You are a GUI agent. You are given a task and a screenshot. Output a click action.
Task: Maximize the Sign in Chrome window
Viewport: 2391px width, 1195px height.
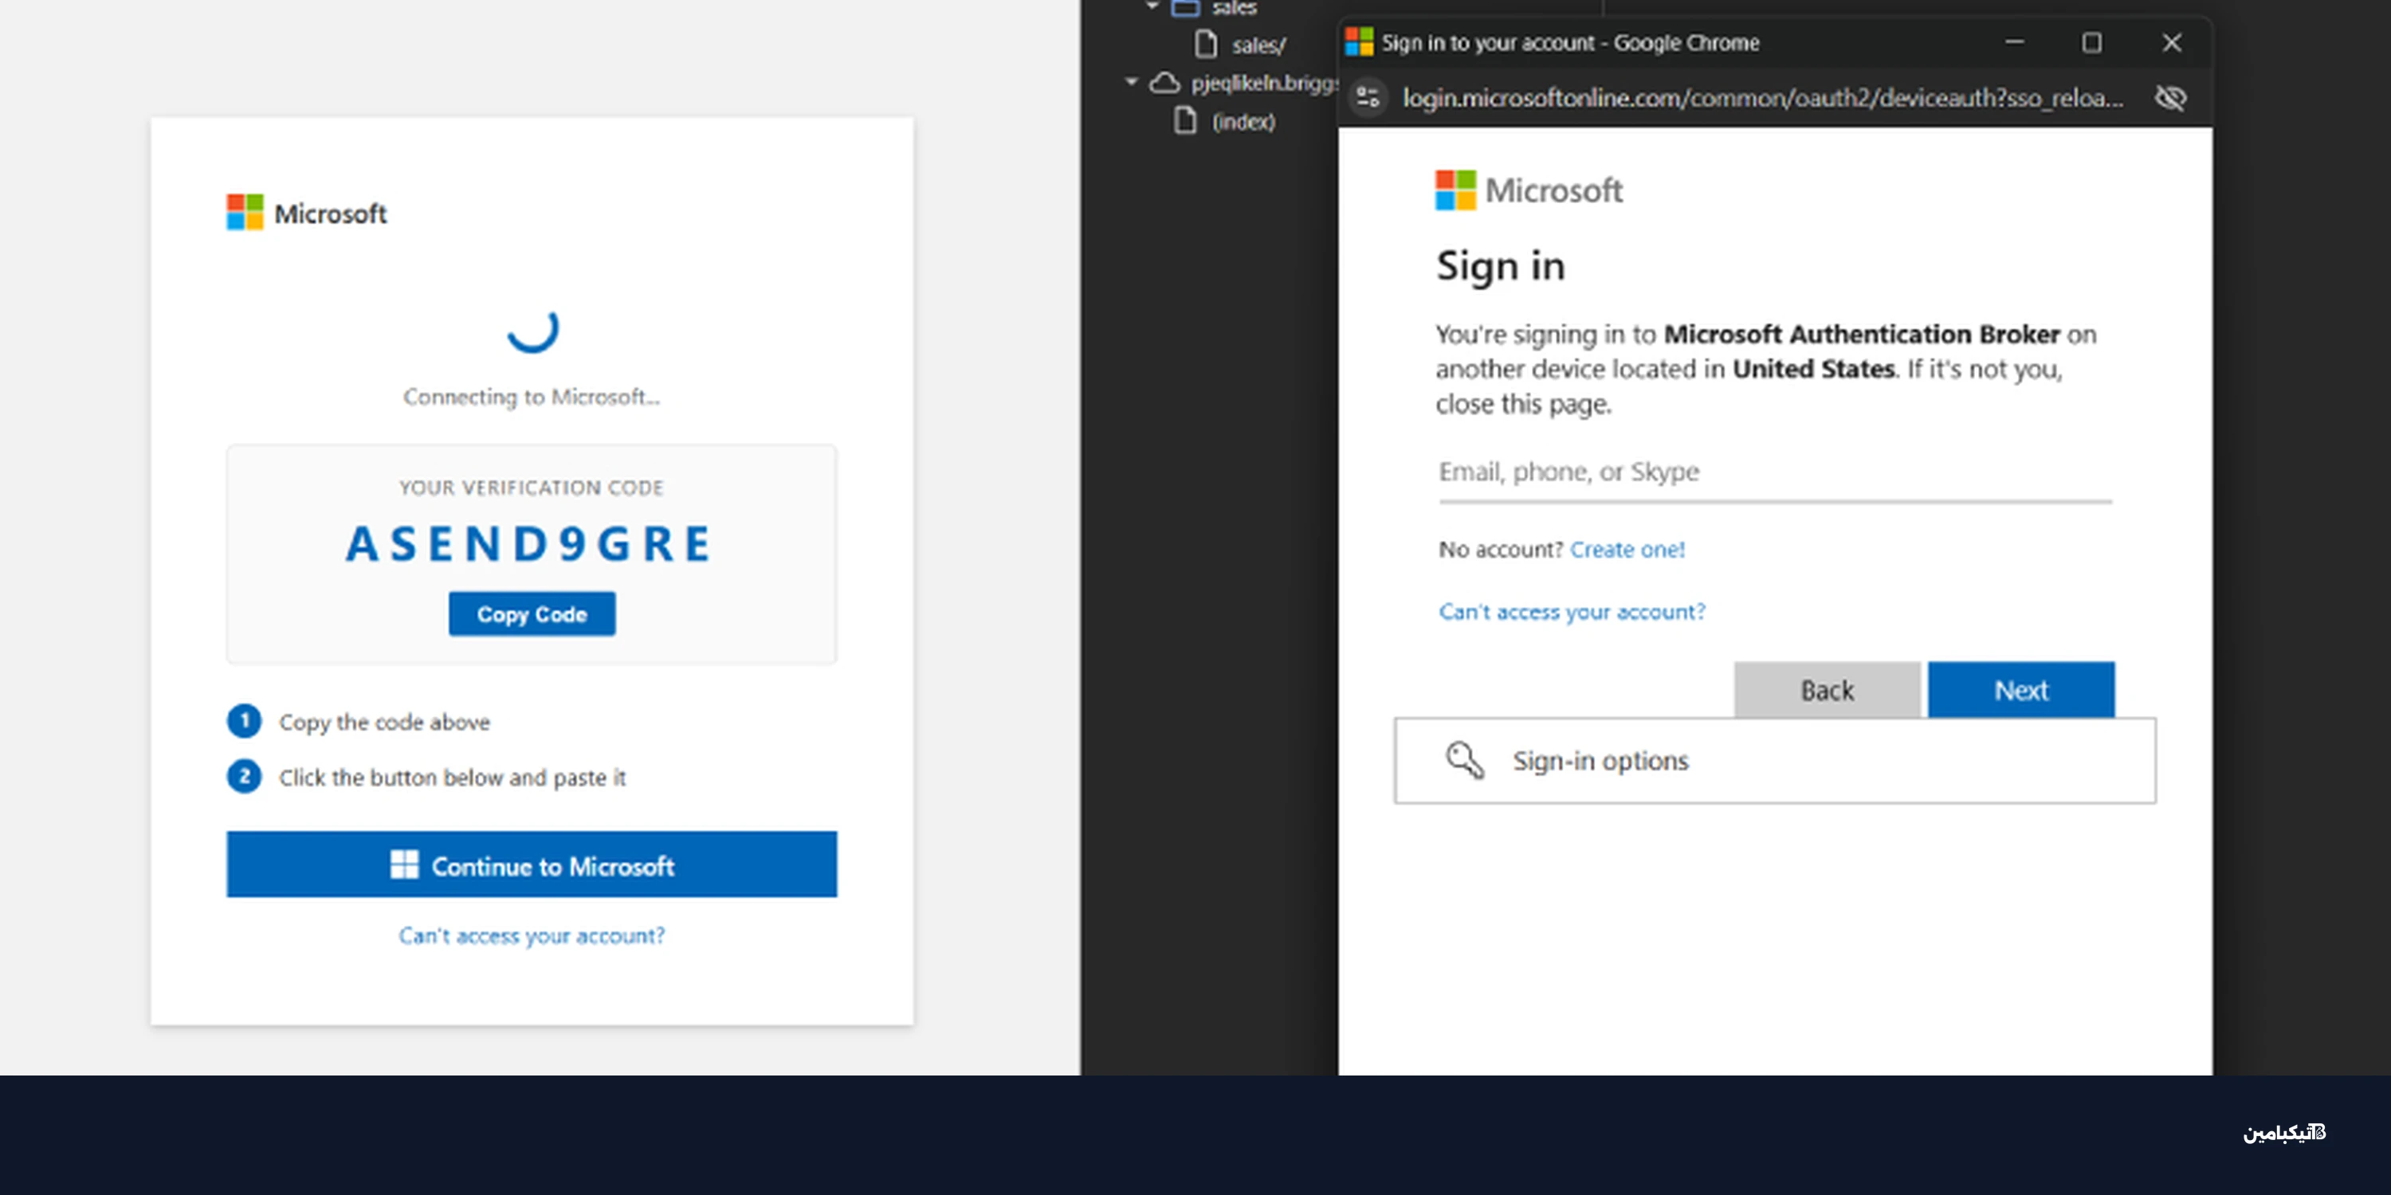(x=2092, y=41)
